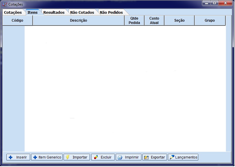This screenshot has width=235, height=167.
Task: Click the lightning bolt icon on Importar
Action: pos(68,157)
